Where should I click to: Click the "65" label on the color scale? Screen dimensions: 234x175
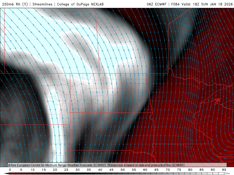pyautogui.click(x=156, y=170)
